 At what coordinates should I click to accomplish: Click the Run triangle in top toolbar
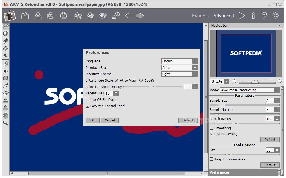242,16
